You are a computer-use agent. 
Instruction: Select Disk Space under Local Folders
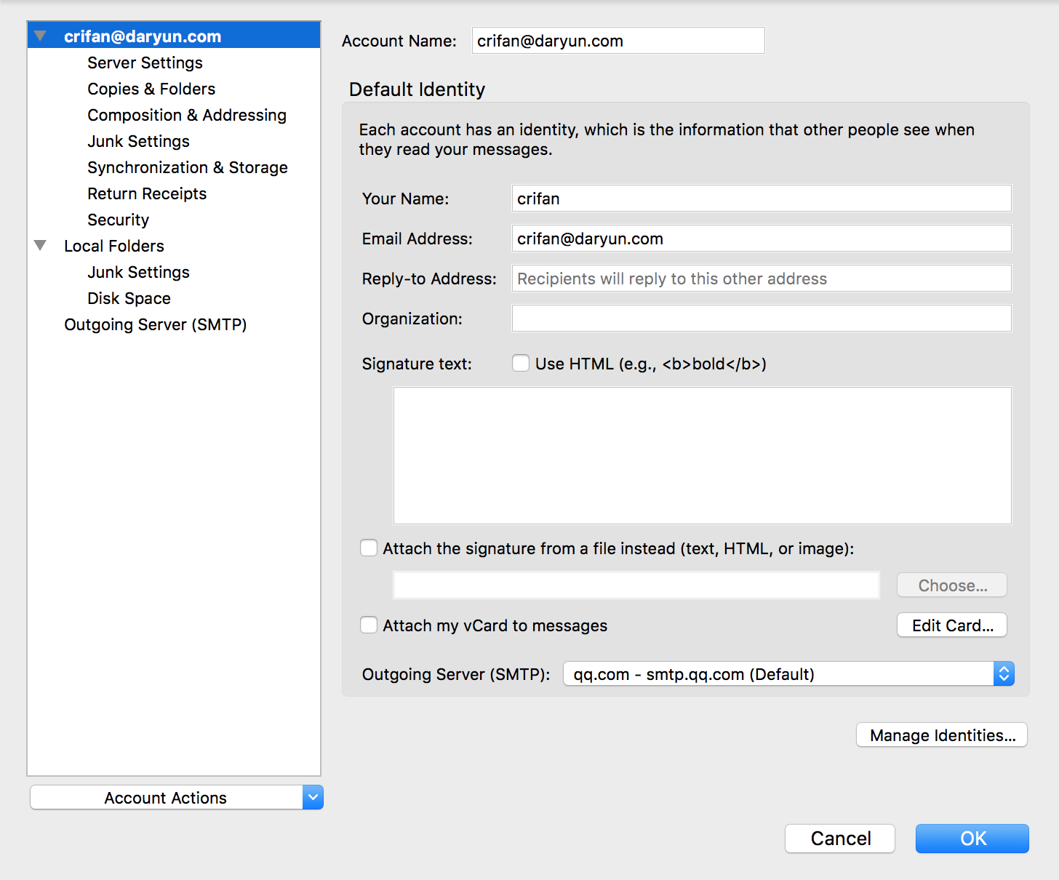[x=129, y=298]
